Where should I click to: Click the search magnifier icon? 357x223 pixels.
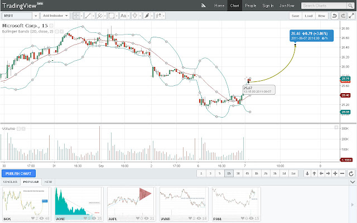pyautogui.click(x=350, y=6)
